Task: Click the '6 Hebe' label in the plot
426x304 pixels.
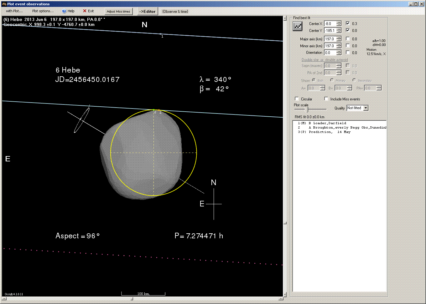Action: point(68,70)
